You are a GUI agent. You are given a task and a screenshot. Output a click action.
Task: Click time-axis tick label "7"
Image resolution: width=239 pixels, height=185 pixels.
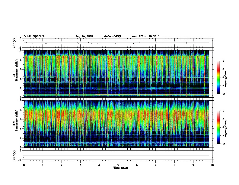[156, 165]
